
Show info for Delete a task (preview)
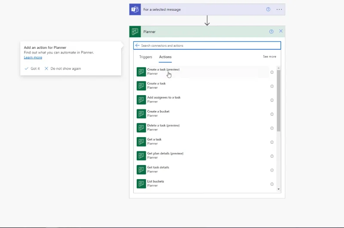272,128
